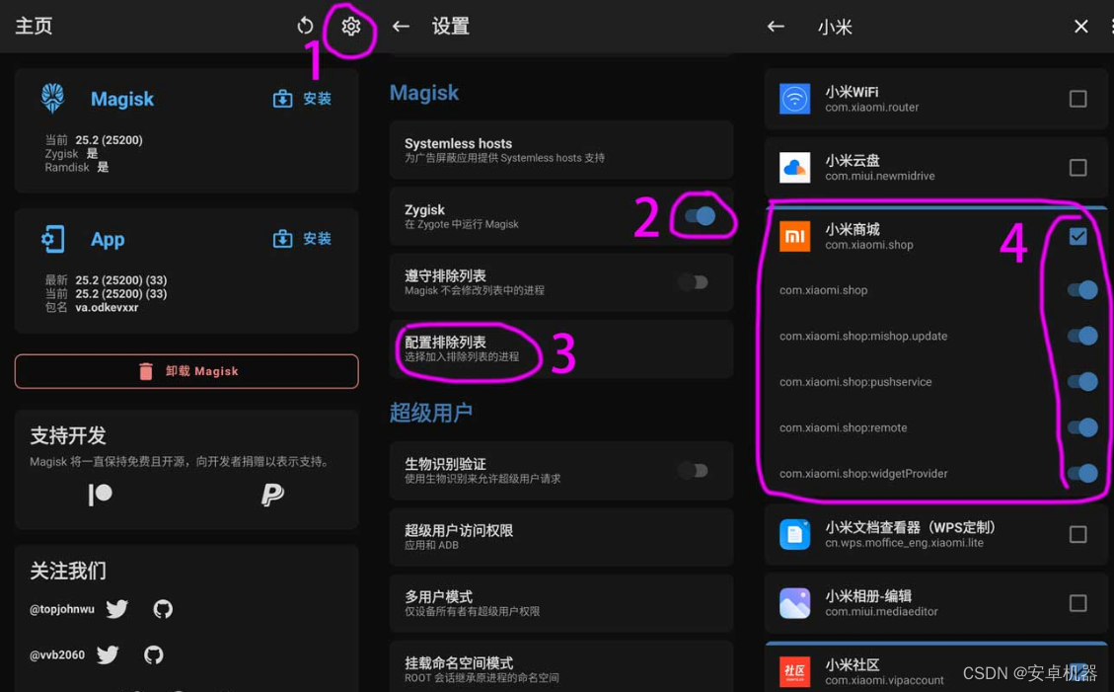Click package name va.odkevxxr
The image size is (1114, 692).
point(107,308)
